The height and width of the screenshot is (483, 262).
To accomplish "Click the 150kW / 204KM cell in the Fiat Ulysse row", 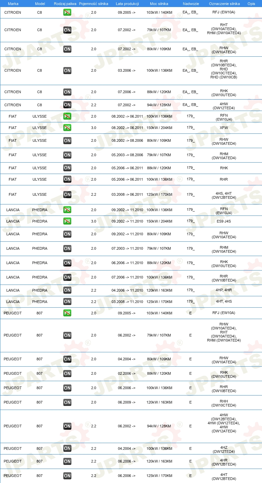I will click(x=159, y=128).
